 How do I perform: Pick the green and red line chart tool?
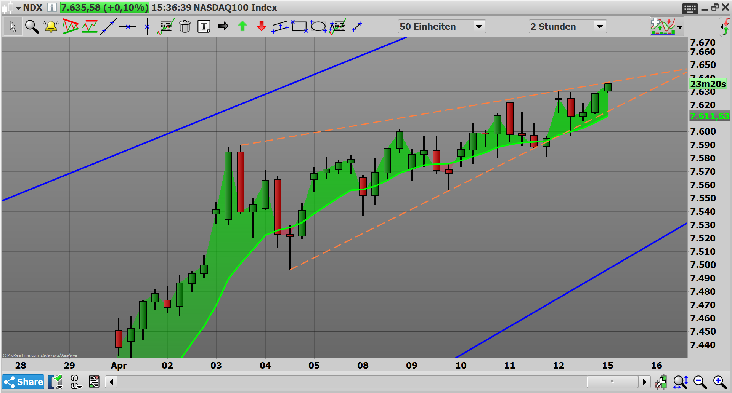point(90,27)
